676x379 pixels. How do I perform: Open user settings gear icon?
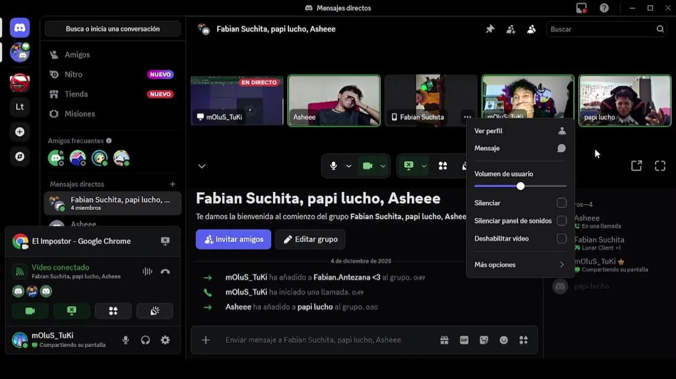tap(165, 340)
